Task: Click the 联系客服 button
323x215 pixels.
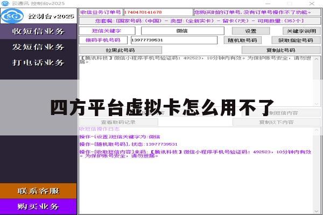Action: pos(38,191)
